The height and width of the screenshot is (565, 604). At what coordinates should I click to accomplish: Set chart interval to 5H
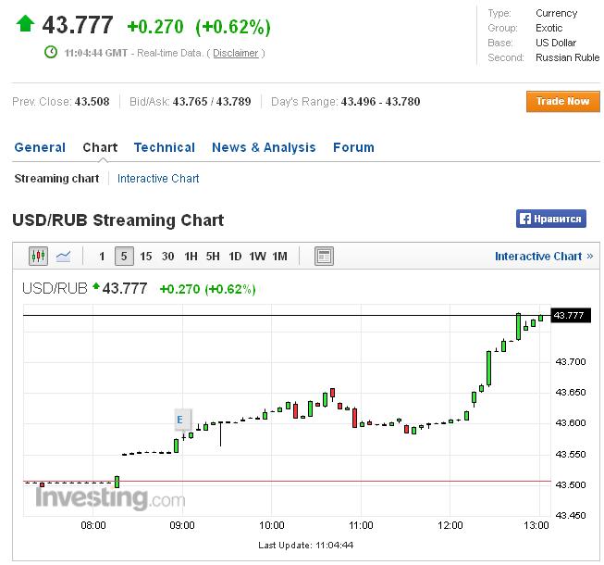click(x=213, y=256)
